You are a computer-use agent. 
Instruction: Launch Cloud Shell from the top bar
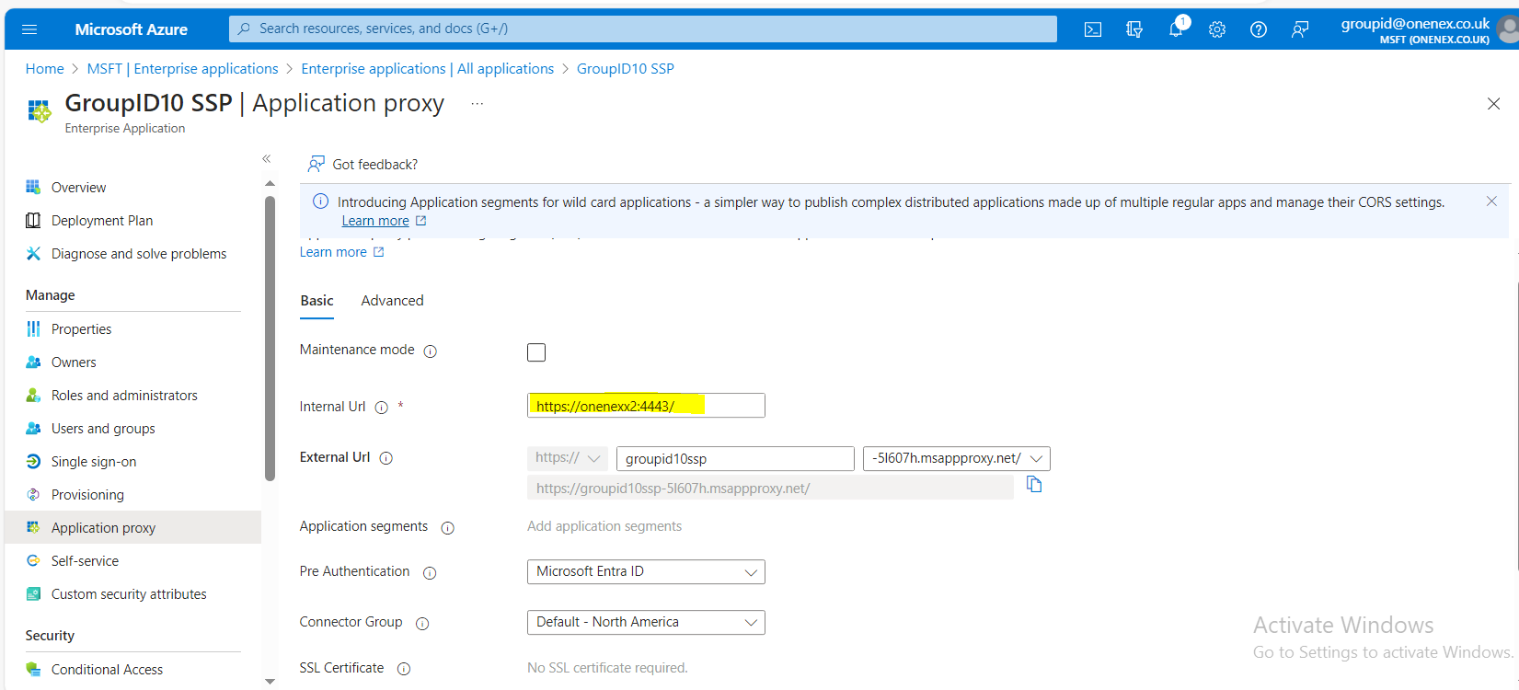tap(1093, 29)
